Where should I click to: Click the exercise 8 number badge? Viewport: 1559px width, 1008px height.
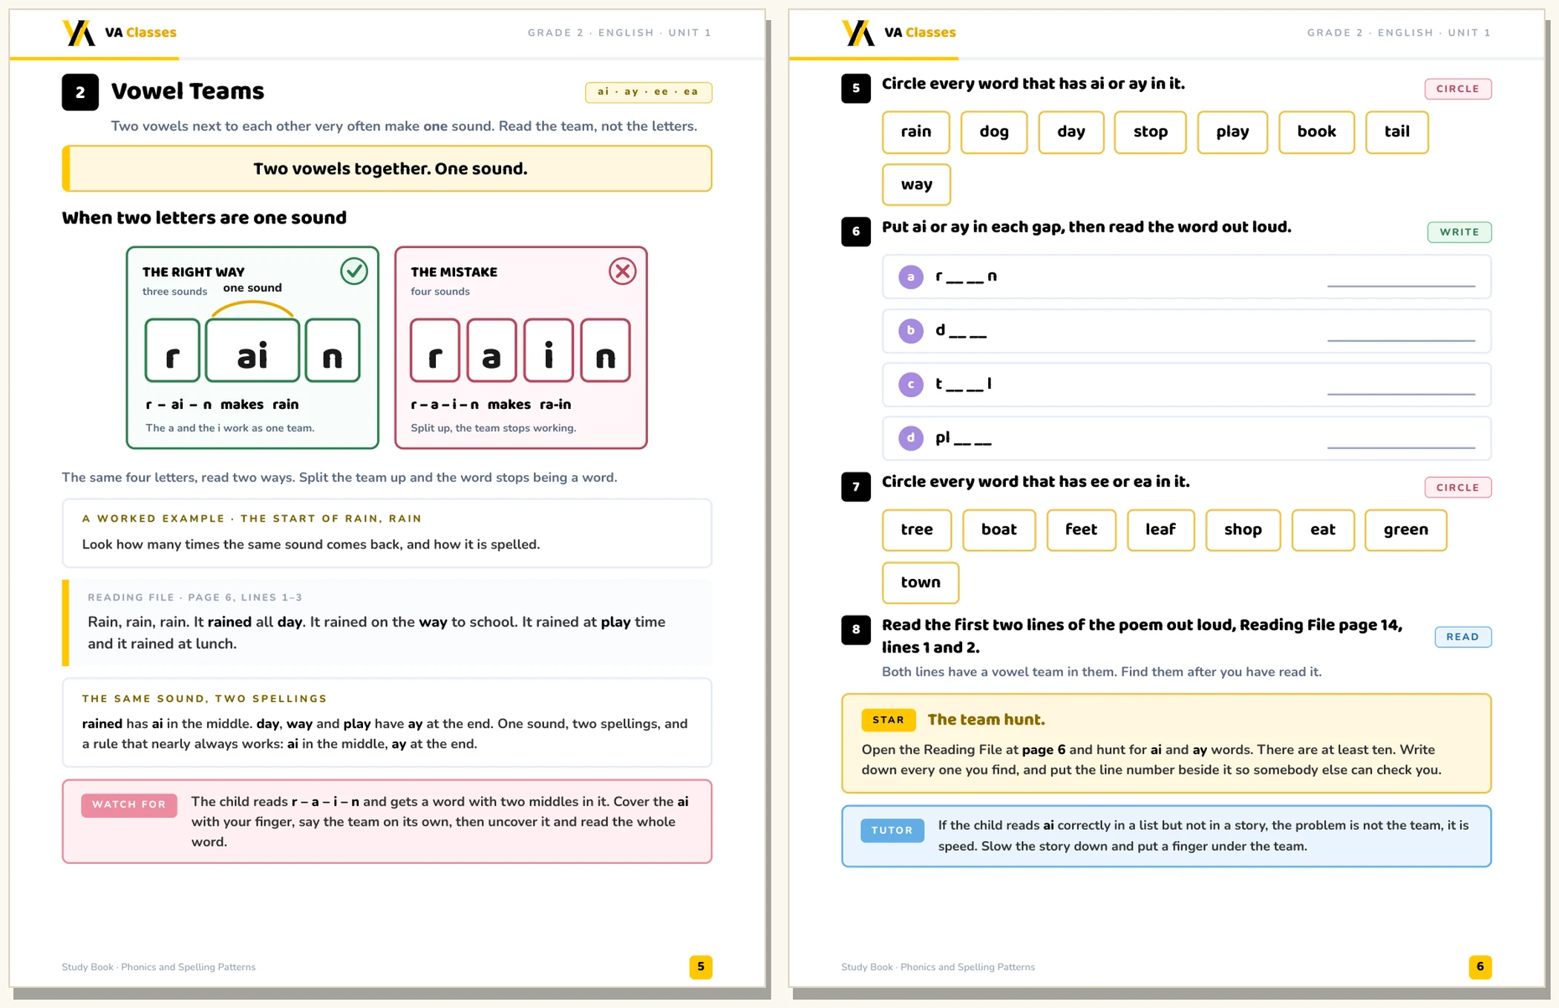(x=856, y=629)
